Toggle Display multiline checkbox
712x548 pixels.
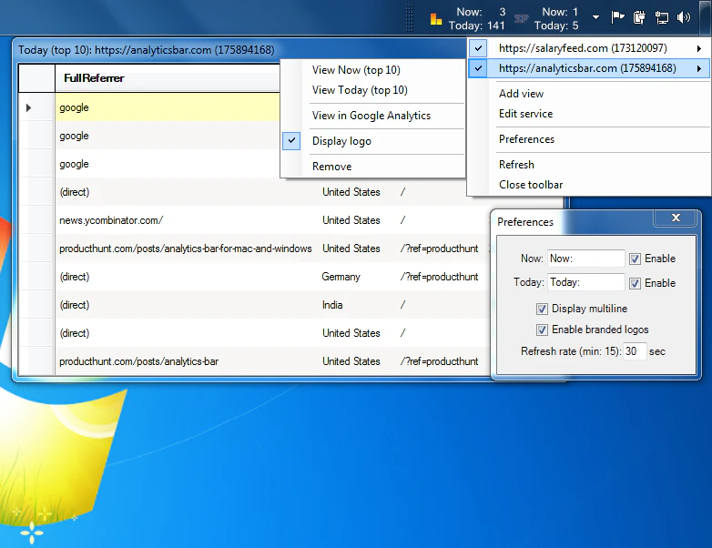[x=542, y=309]
